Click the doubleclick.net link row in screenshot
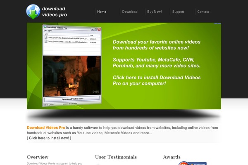 coord(72,38)
